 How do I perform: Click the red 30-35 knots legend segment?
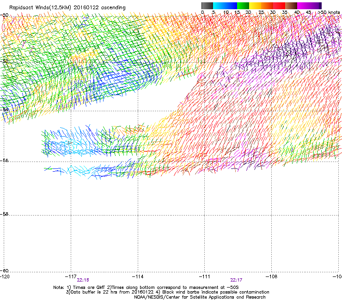point(279,6)
